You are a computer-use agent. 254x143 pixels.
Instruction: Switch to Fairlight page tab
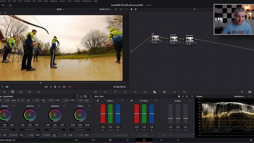161,140
